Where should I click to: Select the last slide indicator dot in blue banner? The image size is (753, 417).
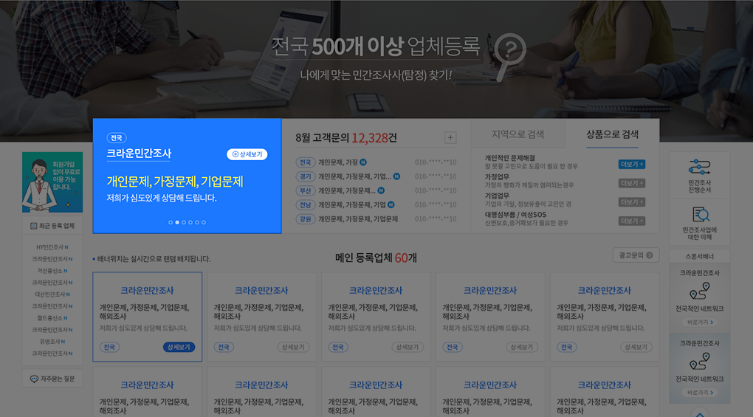(x=204, y=222)
